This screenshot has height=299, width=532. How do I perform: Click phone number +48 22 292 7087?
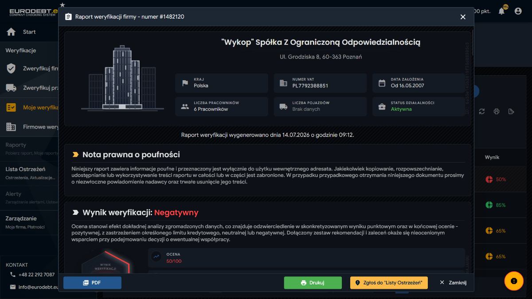click(36, 275)
